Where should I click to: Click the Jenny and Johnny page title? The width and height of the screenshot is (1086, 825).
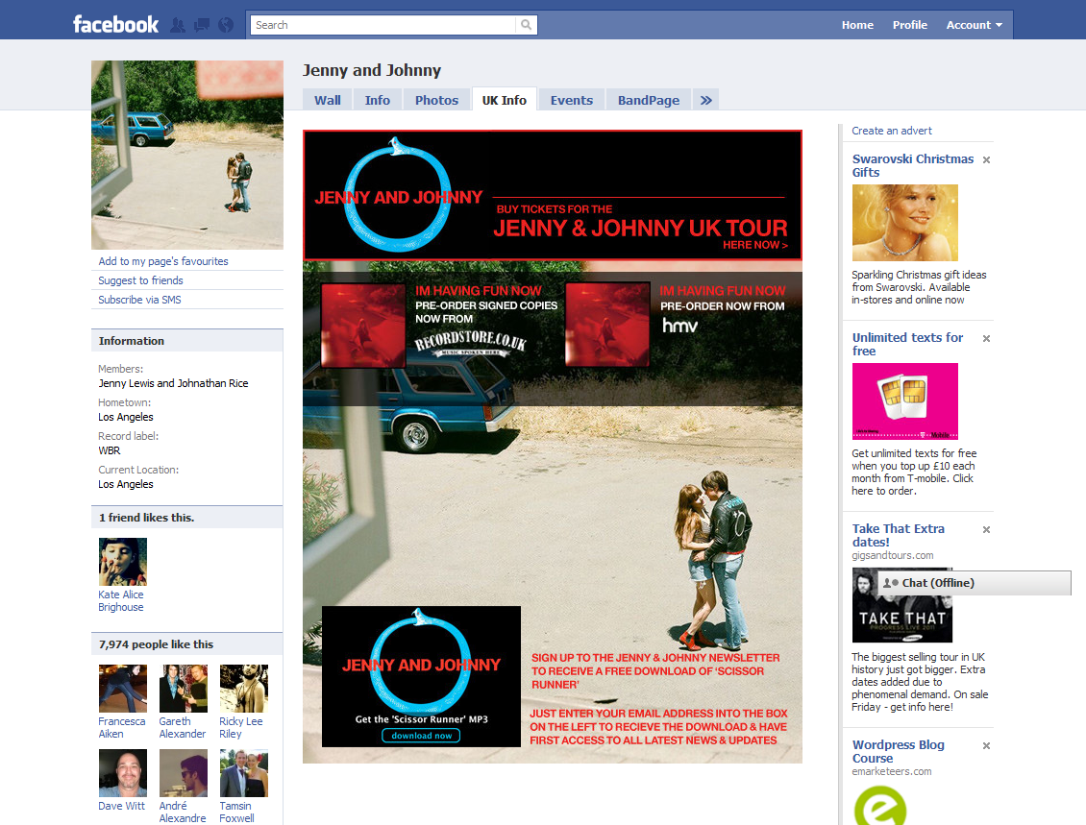pyautogui.click(x=372, y=71)
